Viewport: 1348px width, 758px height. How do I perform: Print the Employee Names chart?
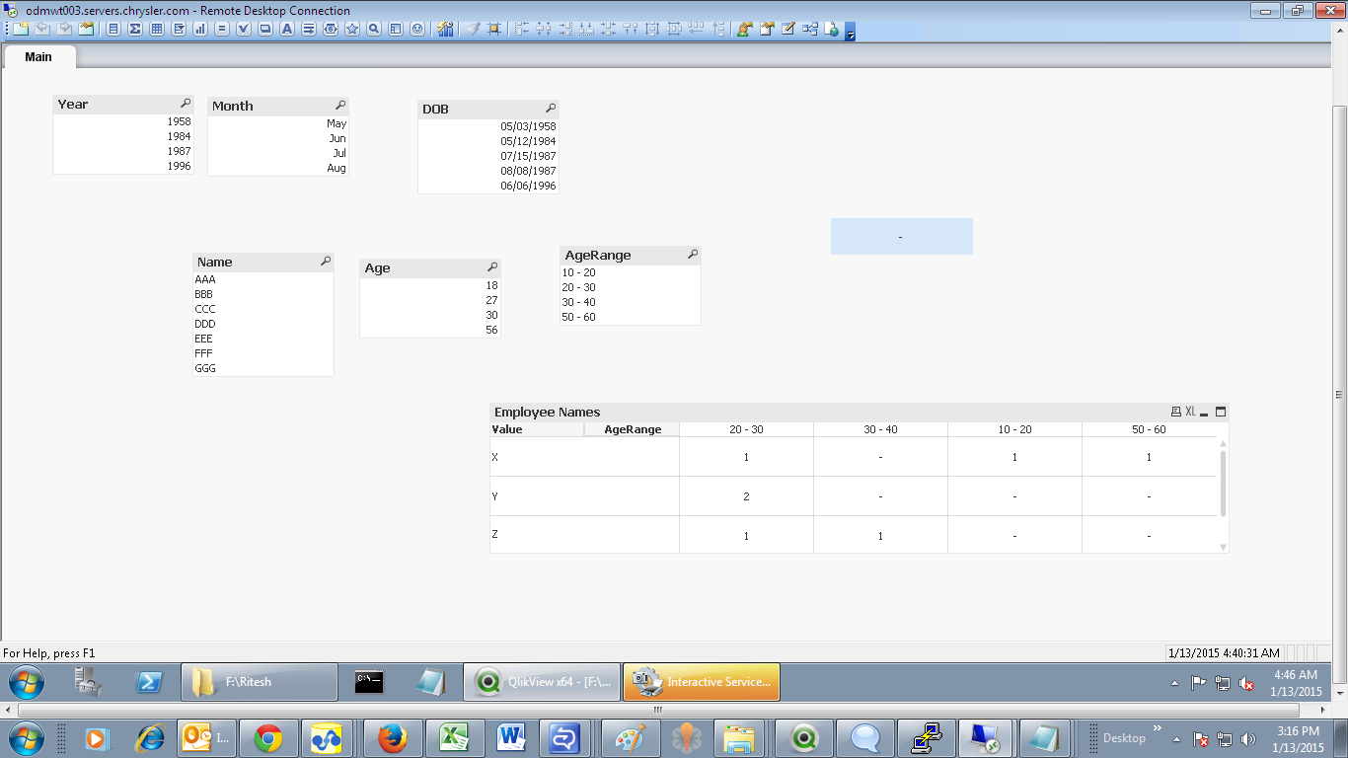pyautogui.click(x=1175, y=412)
